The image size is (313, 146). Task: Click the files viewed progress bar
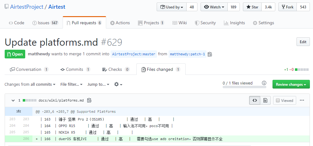click(x=244, y=87)
